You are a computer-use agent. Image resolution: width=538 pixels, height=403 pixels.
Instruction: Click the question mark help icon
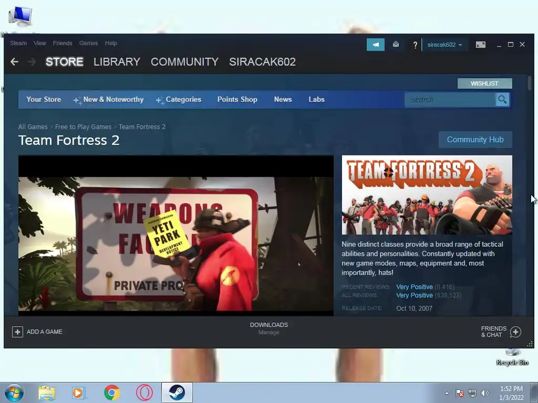pos(415,45)
